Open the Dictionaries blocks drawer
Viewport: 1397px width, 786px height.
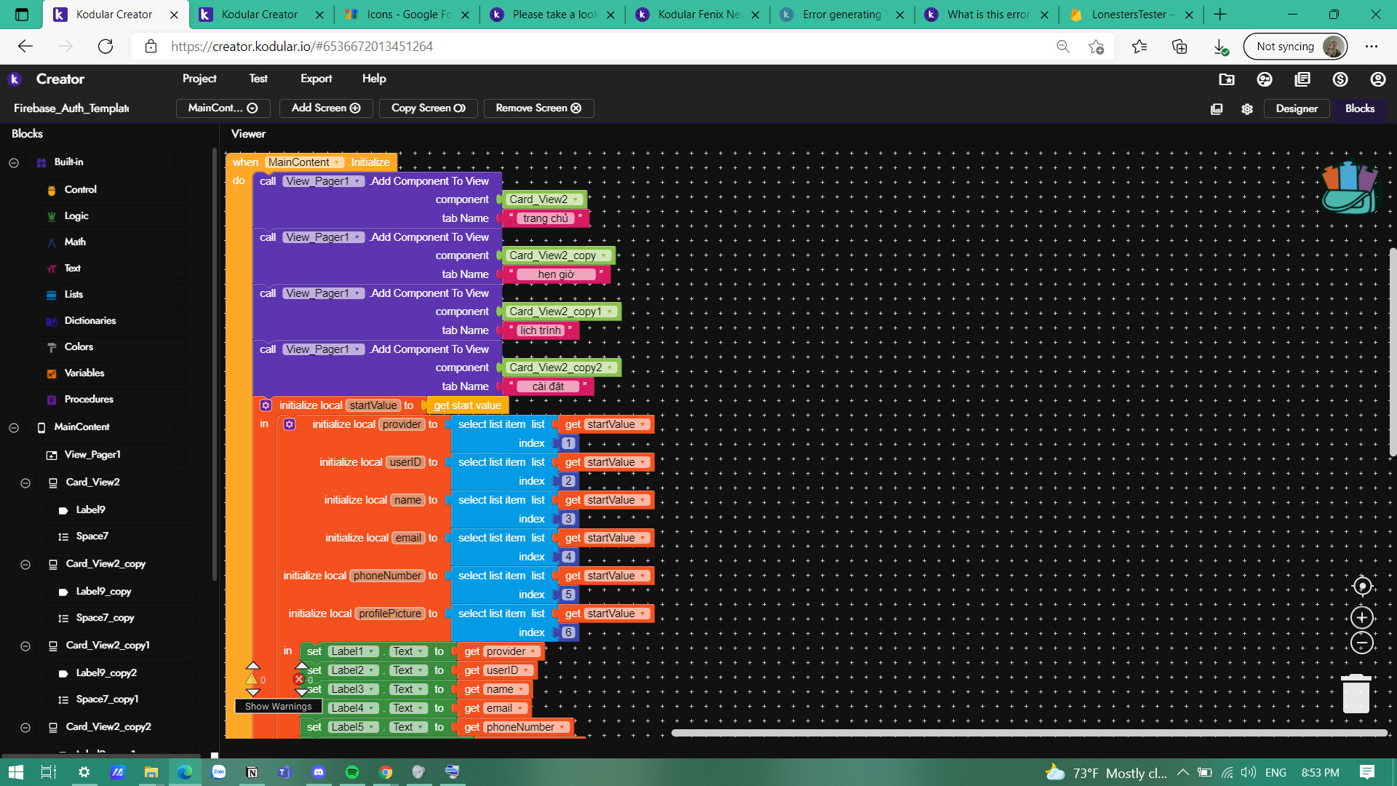pyautogui.click(x=89, y=321)
